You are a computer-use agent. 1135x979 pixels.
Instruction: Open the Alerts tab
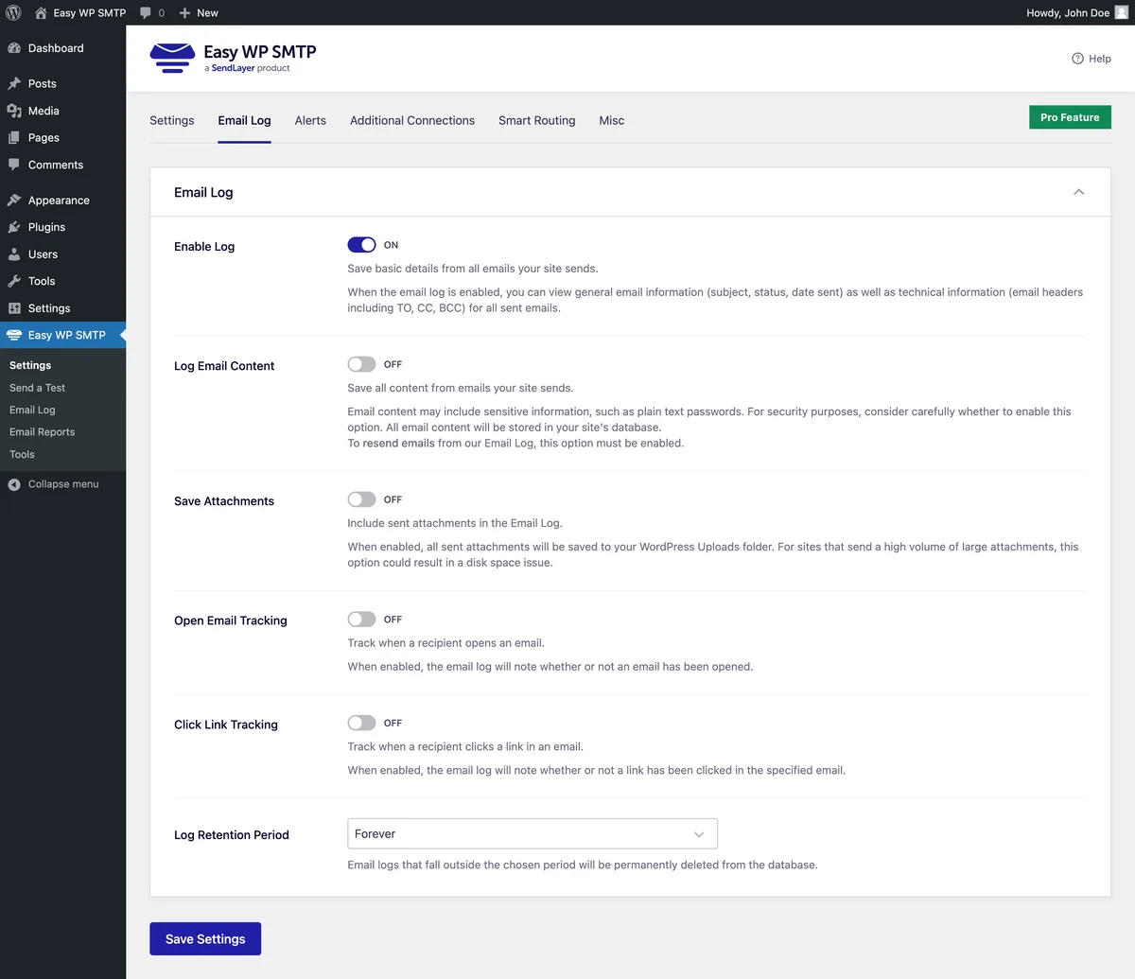click(310, 120)
